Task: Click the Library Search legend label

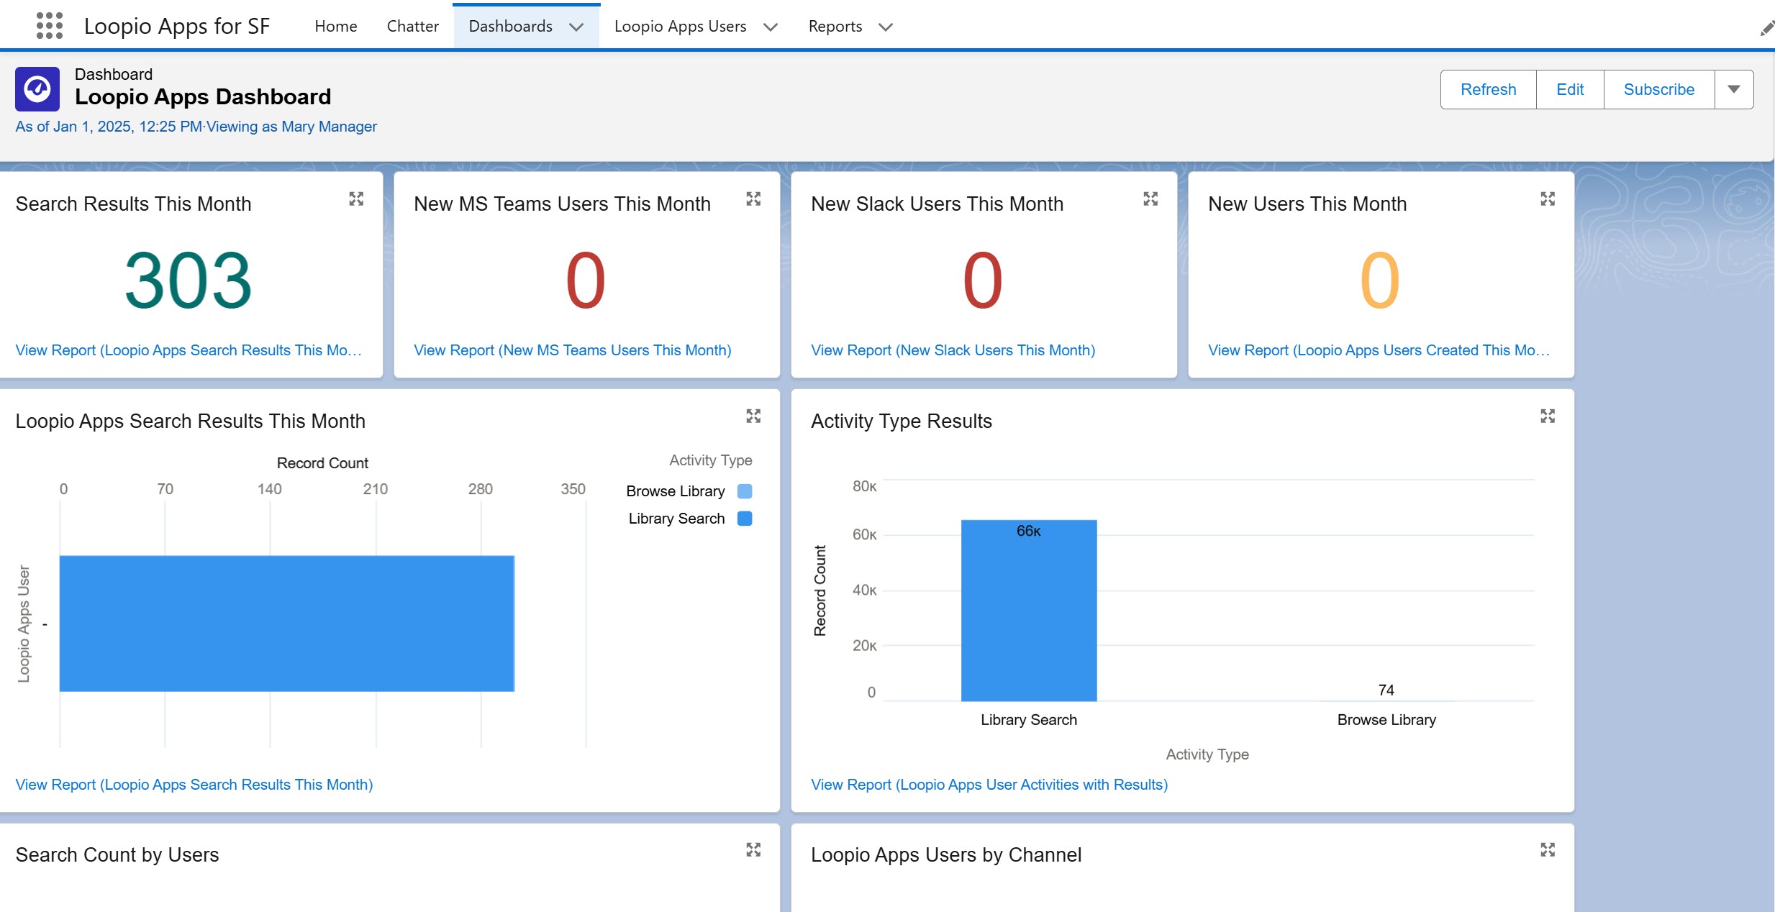Action: tap(676, 519)
